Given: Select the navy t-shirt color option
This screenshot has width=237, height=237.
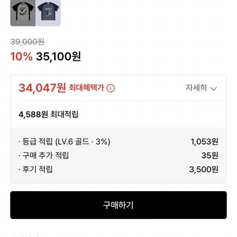Looking at the screenshot, I should click(x=48, y=13).
